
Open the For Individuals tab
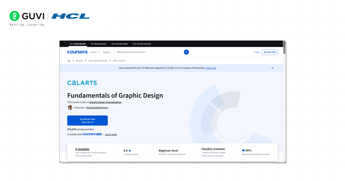click(78, 44)
